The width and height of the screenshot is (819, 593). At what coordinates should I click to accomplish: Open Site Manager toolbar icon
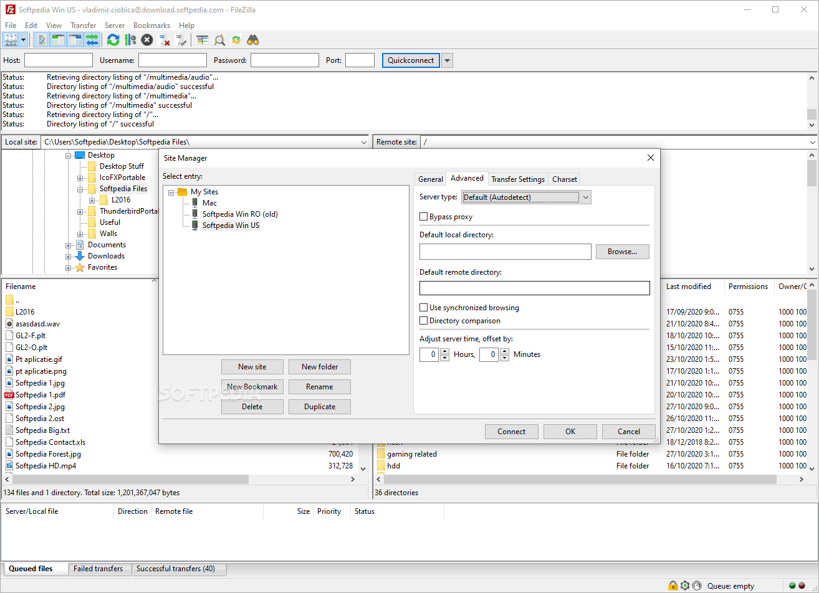click(11, 40)
